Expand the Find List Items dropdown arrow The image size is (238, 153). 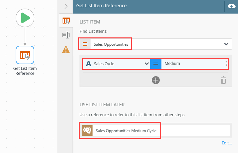226,44
